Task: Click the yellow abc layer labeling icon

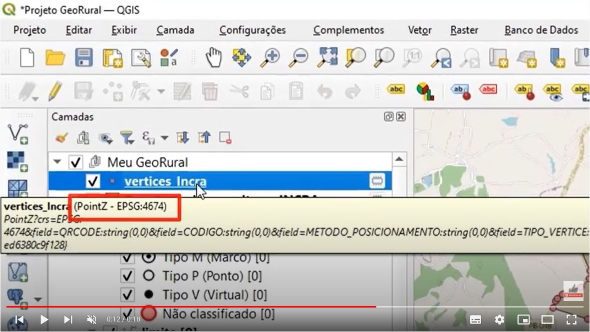Action: coord(396,89)
